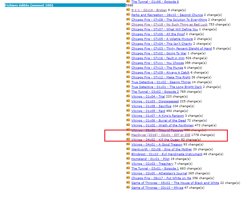Click the icon next to Chicago Fire 06x17

coord(128,178)
